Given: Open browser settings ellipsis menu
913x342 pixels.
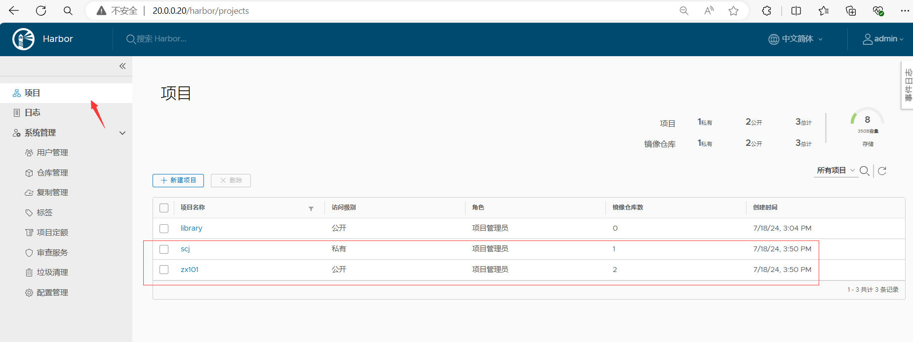Looking at the screenshot, I should 905,10.
